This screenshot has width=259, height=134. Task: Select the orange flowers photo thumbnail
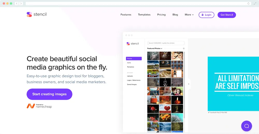165,118
